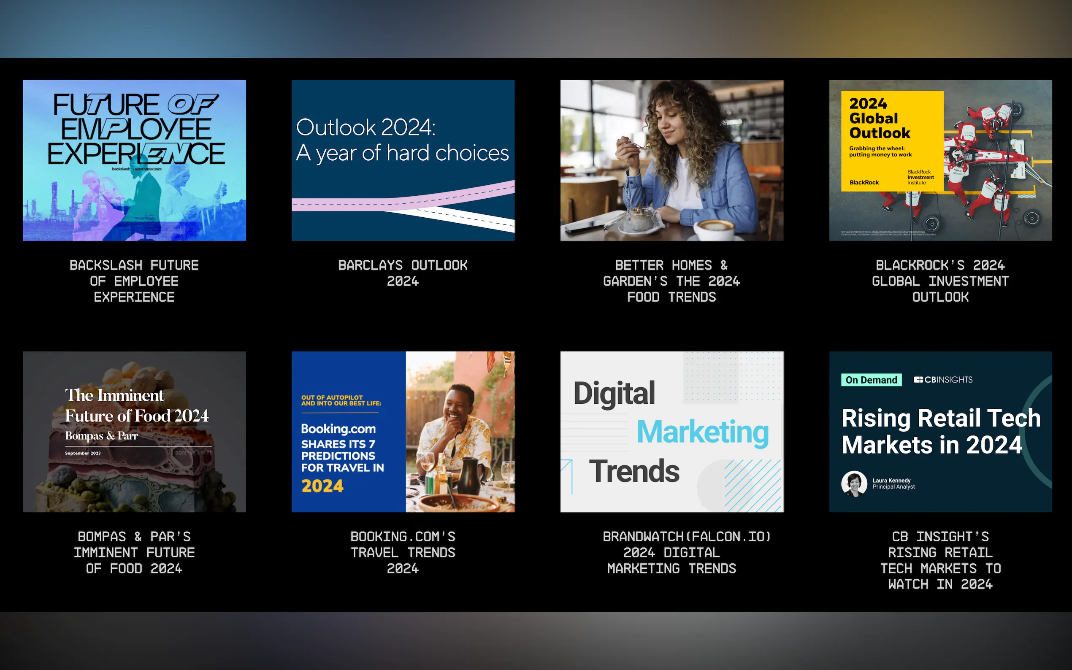
Task: Open The Imminent Future of Food thumbnail
Action: click(x=134, y=432)
